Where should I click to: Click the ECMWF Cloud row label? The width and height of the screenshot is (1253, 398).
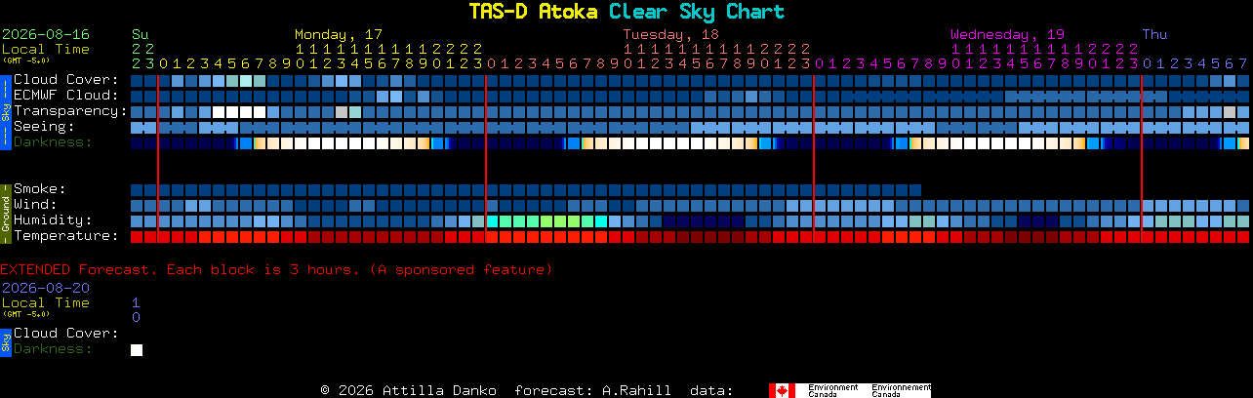point(66,95)
